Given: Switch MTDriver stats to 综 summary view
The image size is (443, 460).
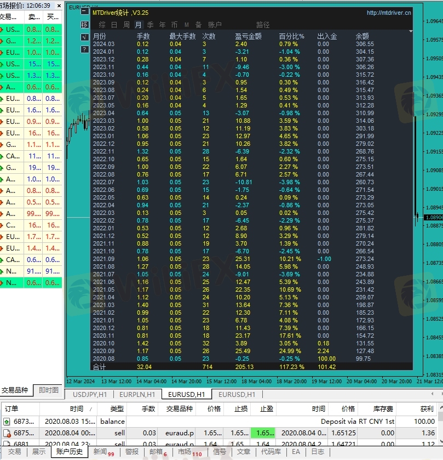Looking at the screenshot, I should click(x=102, y=25).
